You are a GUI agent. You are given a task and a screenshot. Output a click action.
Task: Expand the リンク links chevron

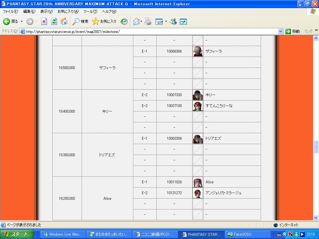point(317,30)
